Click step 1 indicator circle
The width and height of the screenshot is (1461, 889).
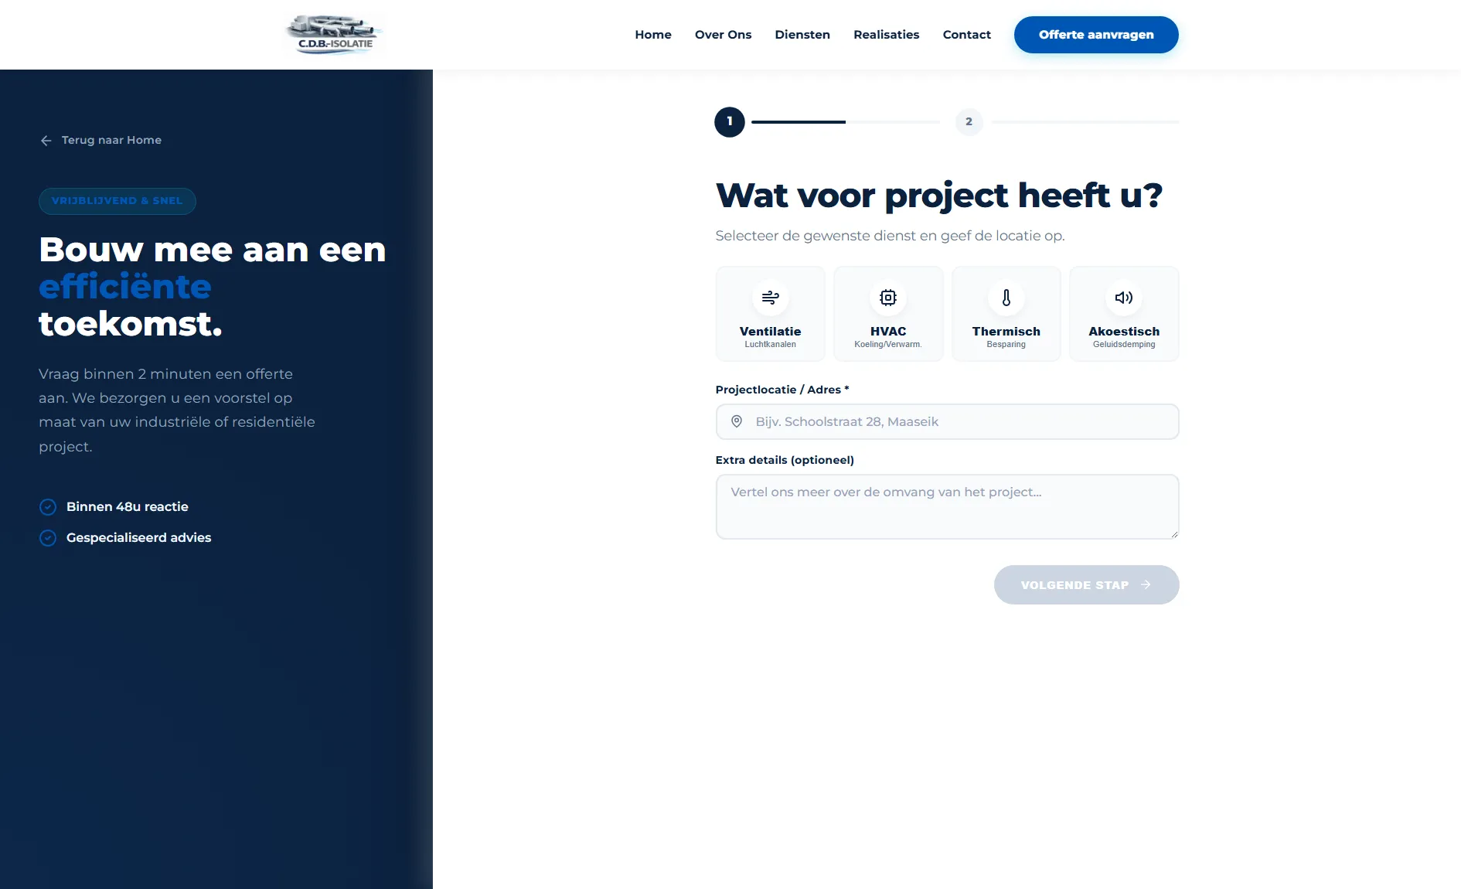click(x=730, y=121)
